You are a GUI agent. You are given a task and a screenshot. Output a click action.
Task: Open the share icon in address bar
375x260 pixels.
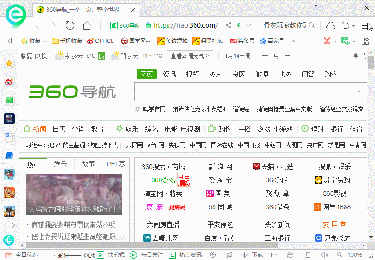(x=228, y=25)
